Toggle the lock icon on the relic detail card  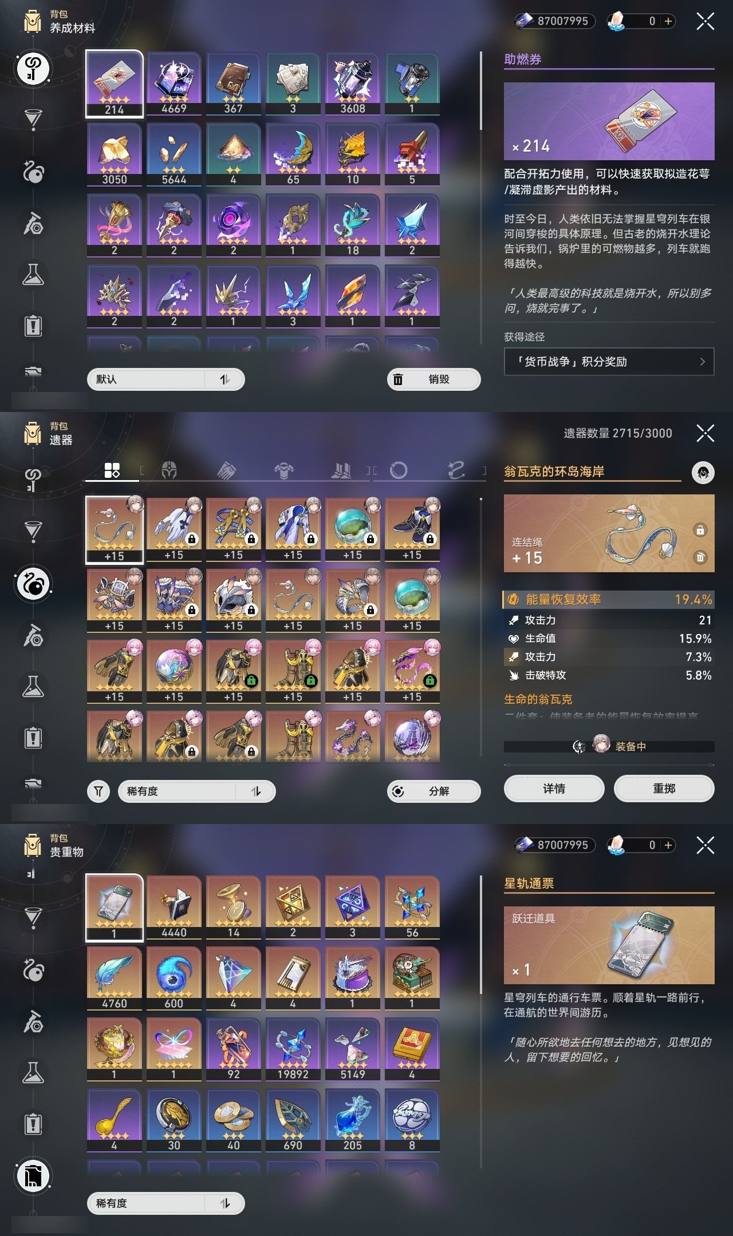pyautogui.click(x=700, y=530)
